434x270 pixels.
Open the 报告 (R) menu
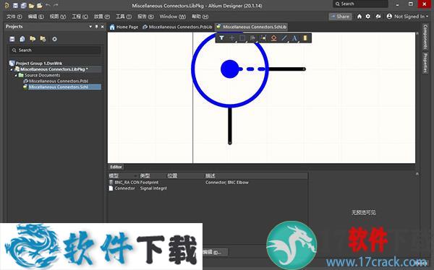tap(145, 17)
